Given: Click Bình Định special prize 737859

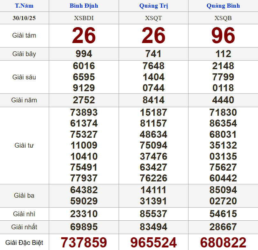Looking at the screenshot, I should click(x=84, y=243).
